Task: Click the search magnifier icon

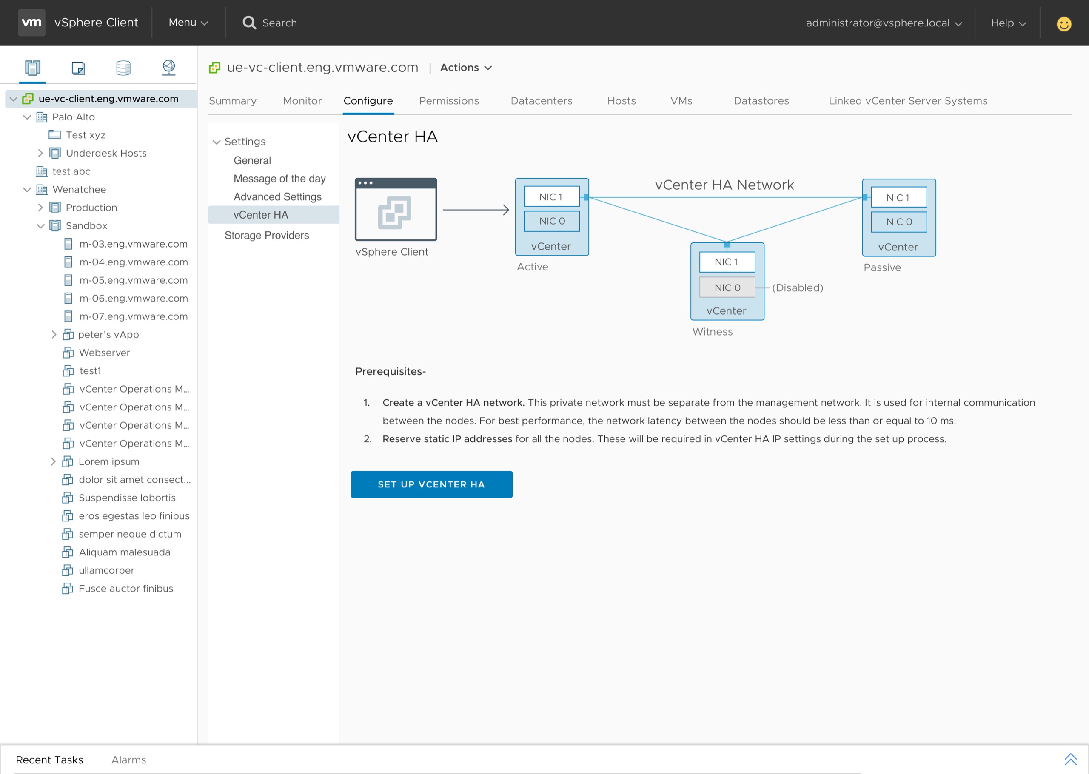Action: (x=249, y=23)
